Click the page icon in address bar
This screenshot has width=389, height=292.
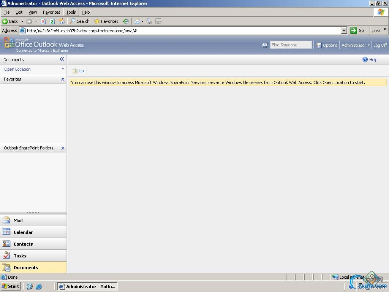[x=22, y=30]
